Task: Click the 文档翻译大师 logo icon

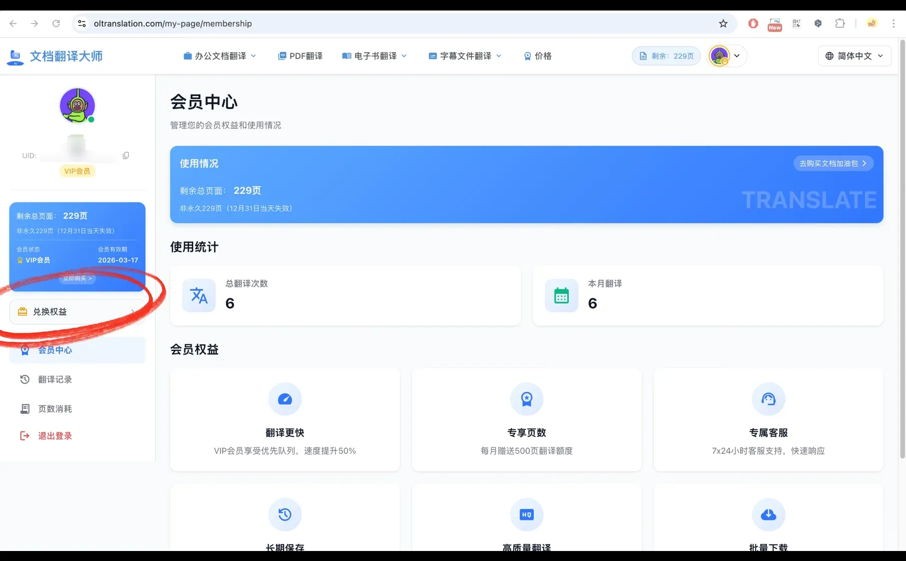Action: point(15,56)
